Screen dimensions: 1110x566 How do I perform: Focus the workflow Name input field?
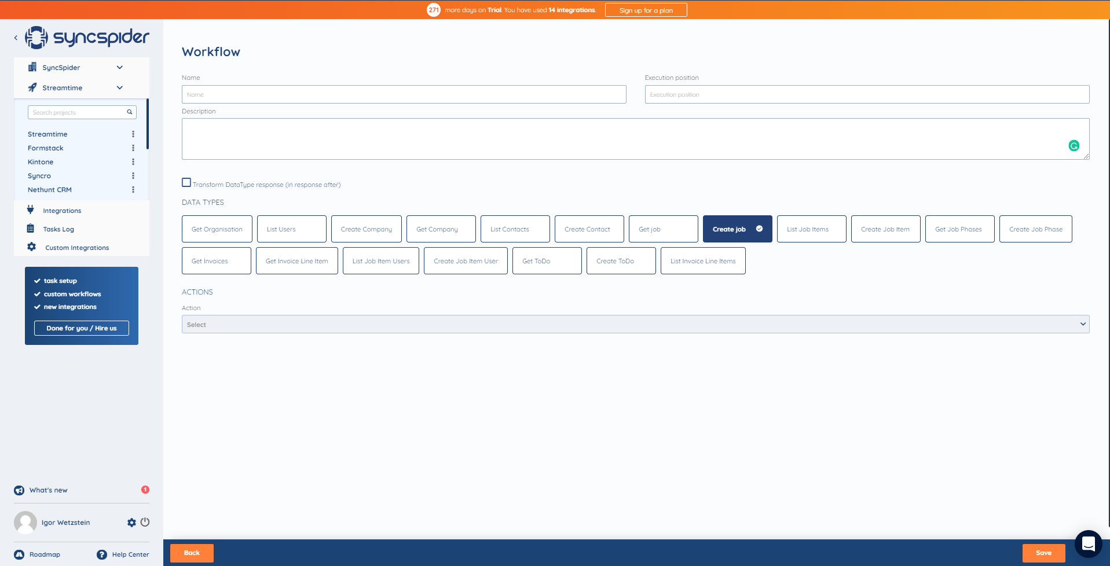tap(404, 94)
